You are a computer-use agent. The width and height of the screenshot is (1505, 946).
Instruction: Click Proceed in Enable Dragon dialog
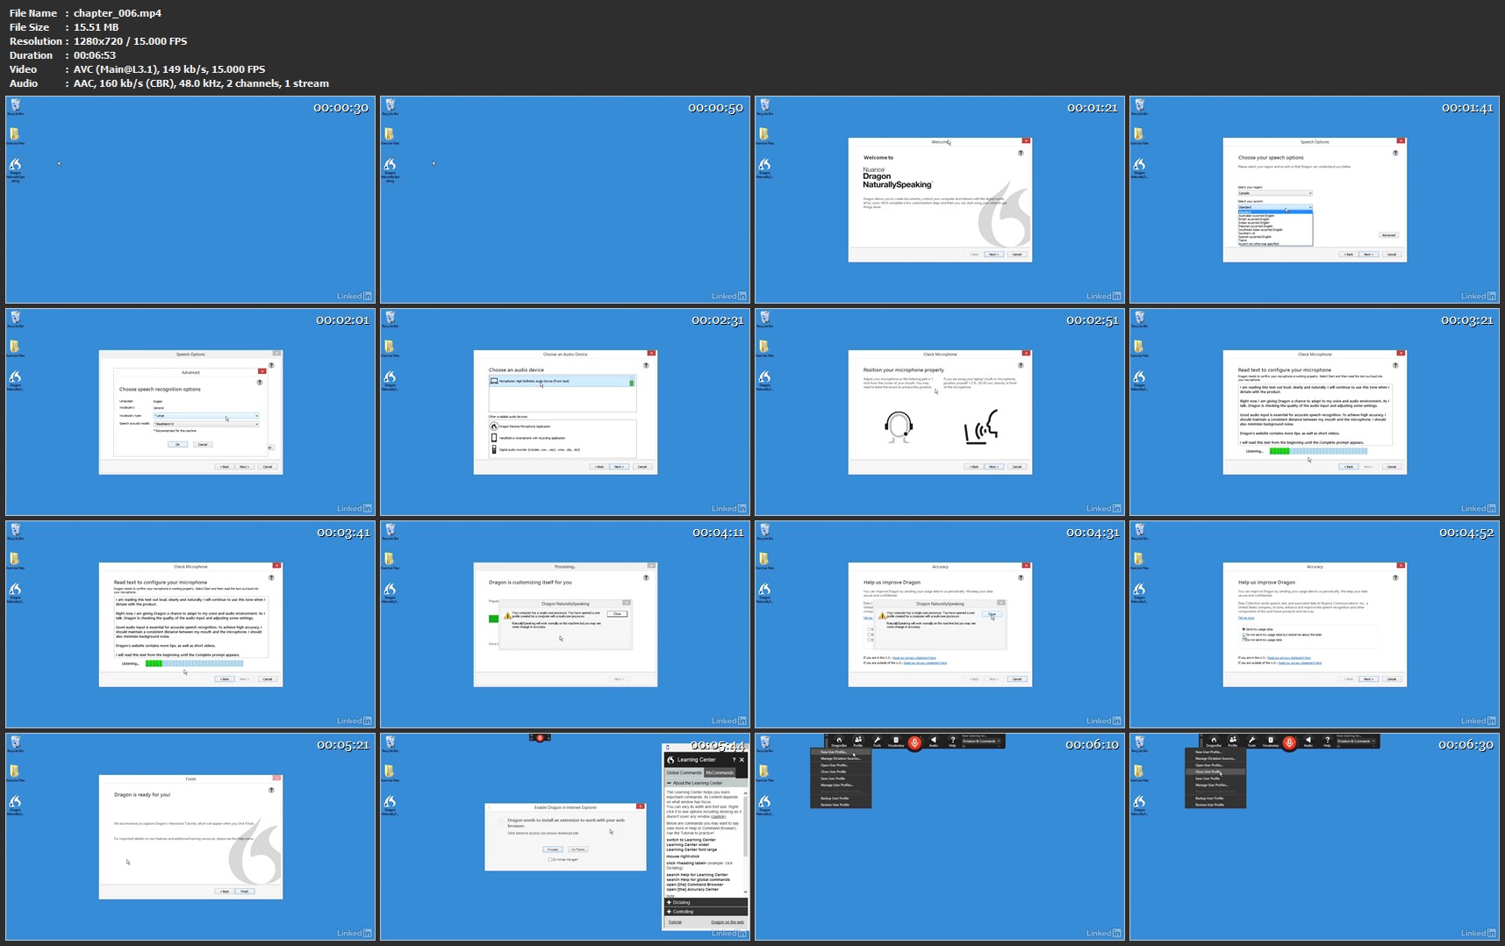coord(553,849)
